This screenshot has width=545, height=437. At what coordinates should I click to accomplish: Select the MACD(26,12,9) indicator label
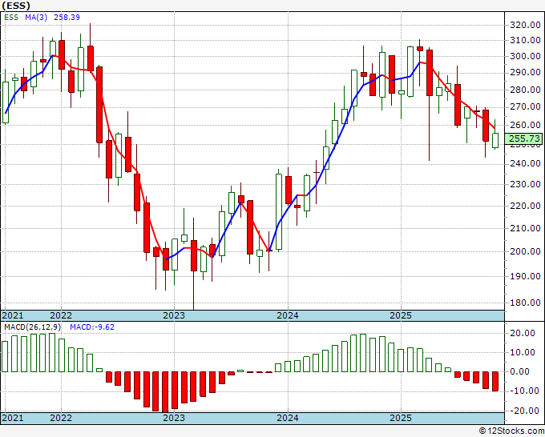(32, 327)
